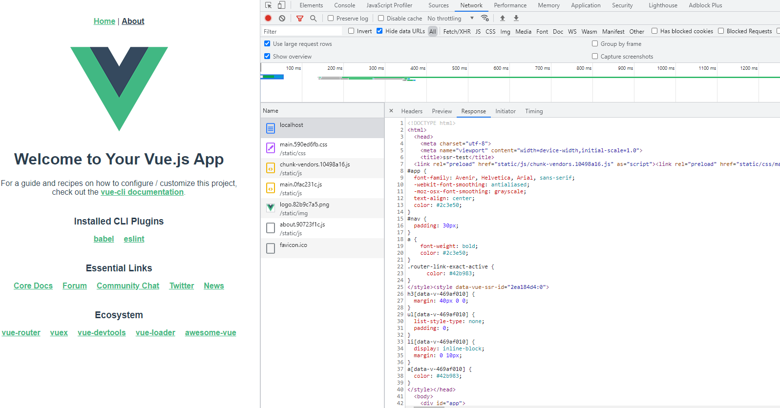
Task: Filter requests by Img type
Action: 505,31
